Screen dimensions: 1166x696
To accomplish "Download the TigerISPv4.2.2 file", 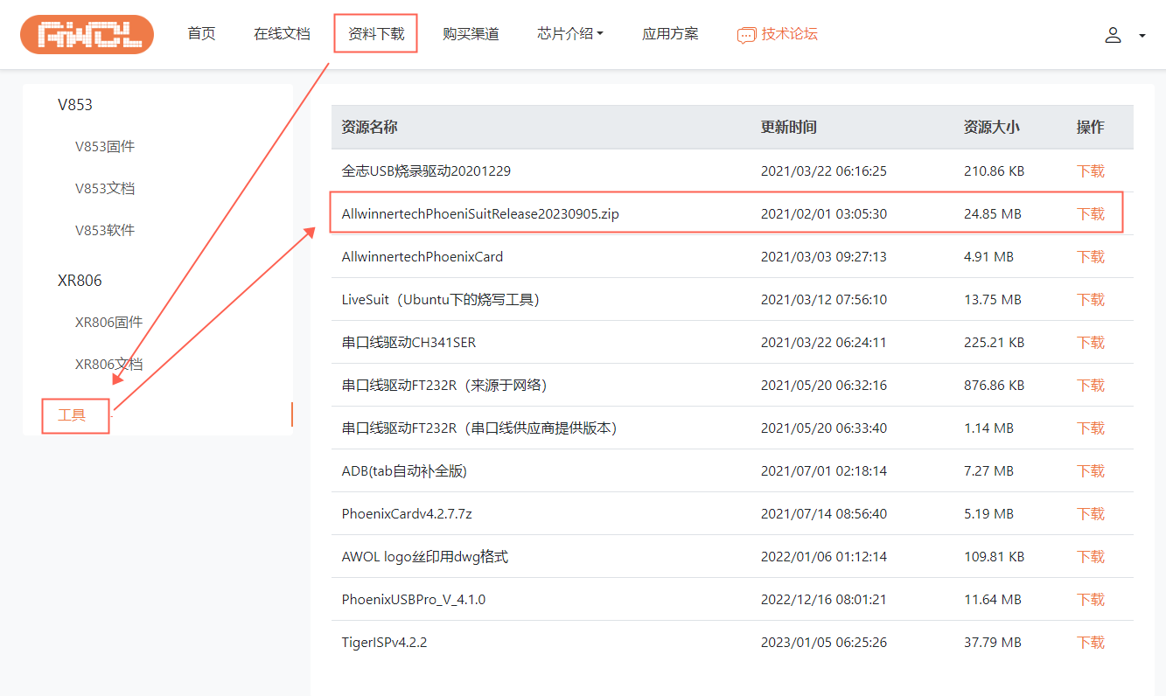I will [x=1090, y=643].
